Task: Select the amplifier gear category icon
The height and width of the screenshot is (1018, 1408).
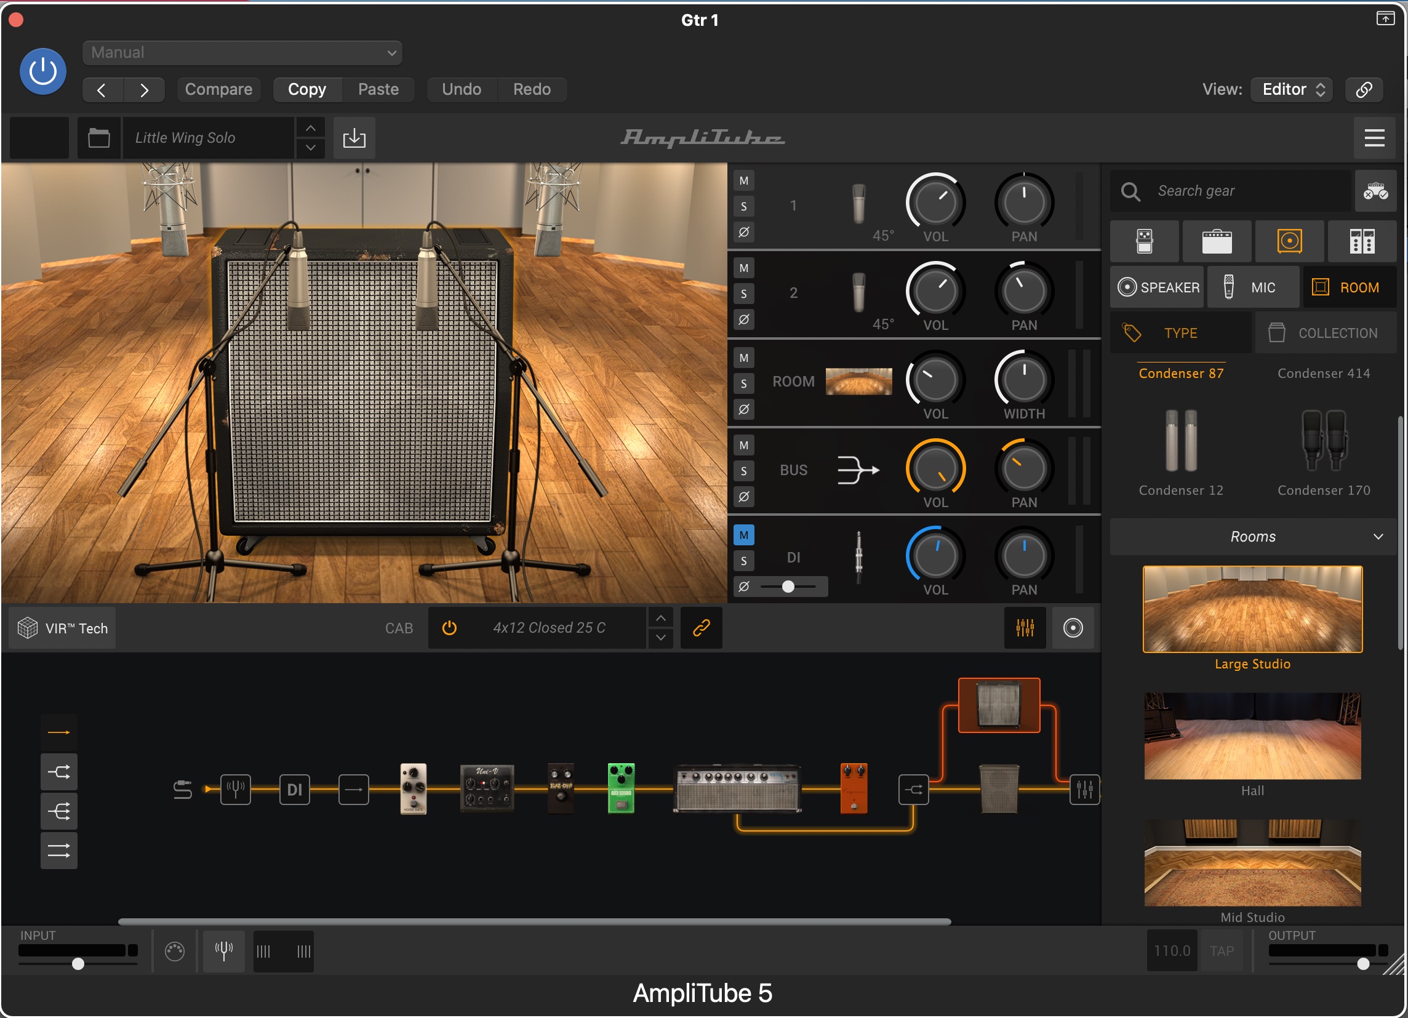Action: [x=1217, y=241]
